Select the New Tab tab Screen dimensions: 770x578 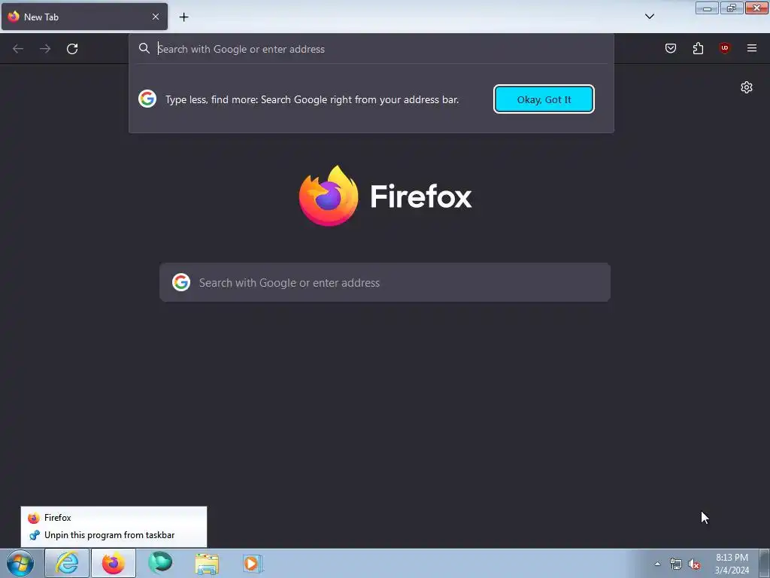(x=84, y=17)
